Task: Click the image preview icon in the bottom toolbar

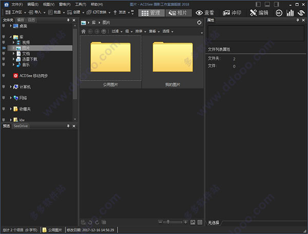Action: (x=192, y=222)
